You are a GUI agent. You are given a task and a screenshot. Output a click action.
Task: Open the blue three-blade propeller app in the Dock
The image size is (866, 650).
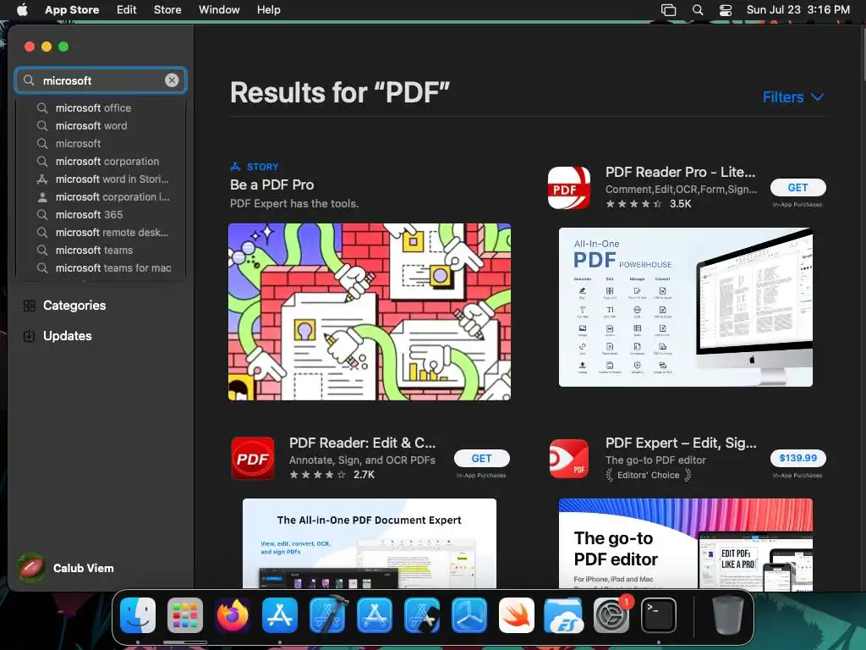(469, 615)
